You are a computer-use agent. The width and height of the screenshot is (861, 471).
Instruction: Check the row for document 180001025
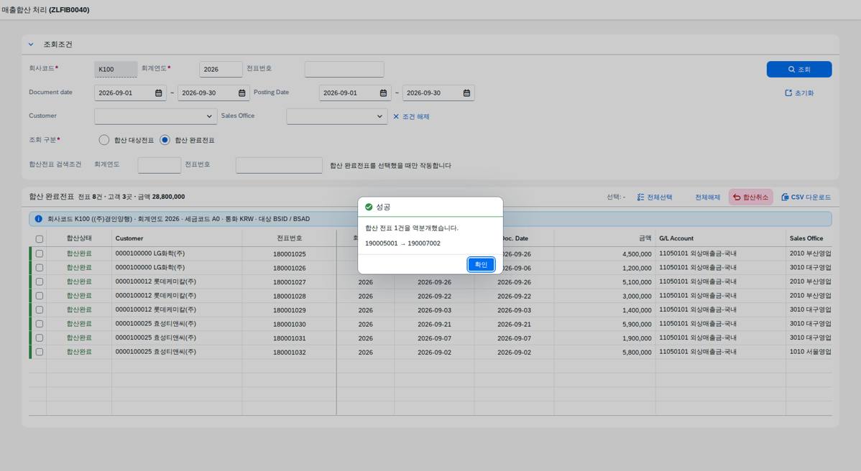(39, 254)
